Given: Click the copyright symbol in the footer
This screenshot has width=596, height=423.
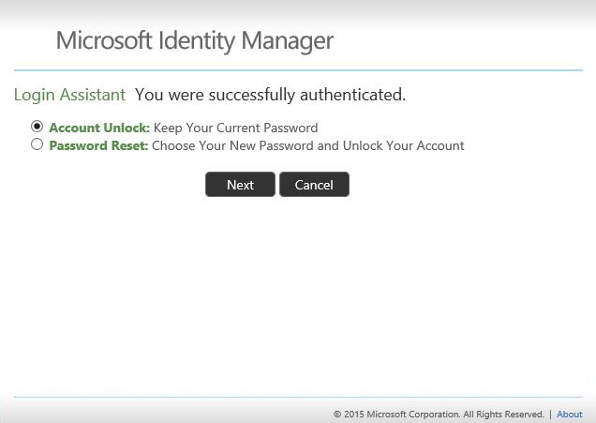Looking at the screenshot, I should tap(337, 414).
